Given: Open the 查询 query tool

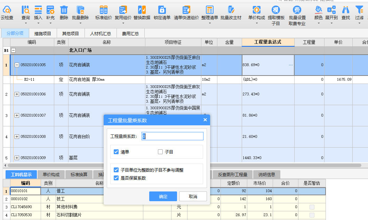Looking at the screenshot, I should coord(26,13).
